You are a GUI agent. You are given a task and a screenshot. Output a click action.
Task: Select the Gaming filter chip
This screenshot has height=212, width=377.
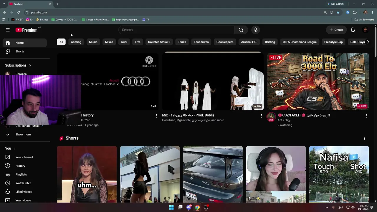pos(76,42)
